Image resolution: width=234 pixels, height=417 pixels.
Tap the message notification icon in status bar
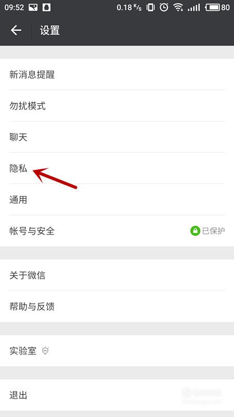33,7
